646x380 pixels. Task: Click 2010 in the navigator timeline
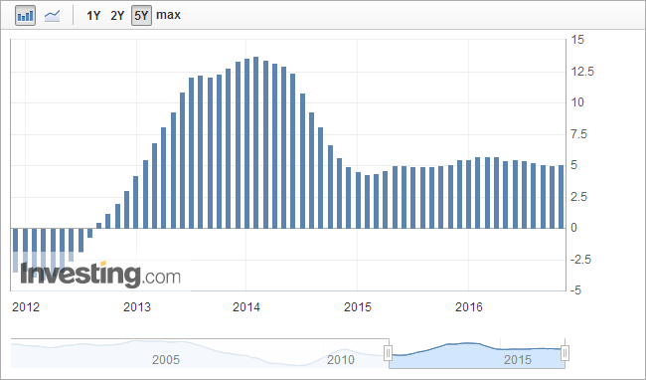[x=341, y=360]
